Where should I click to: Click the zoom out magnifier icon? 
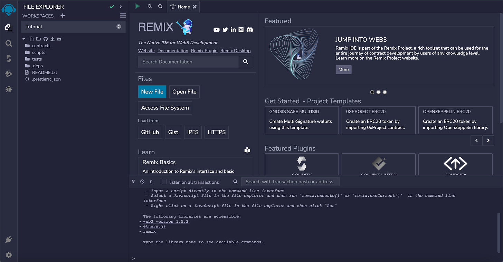(x=150, y=6)
